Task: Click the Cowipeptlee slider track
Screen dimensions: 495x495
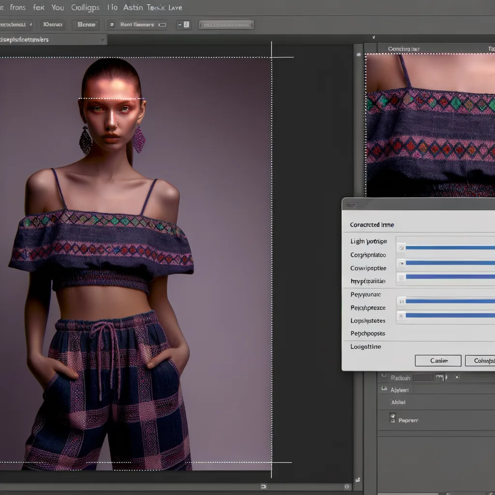Action: coord(450,263)
